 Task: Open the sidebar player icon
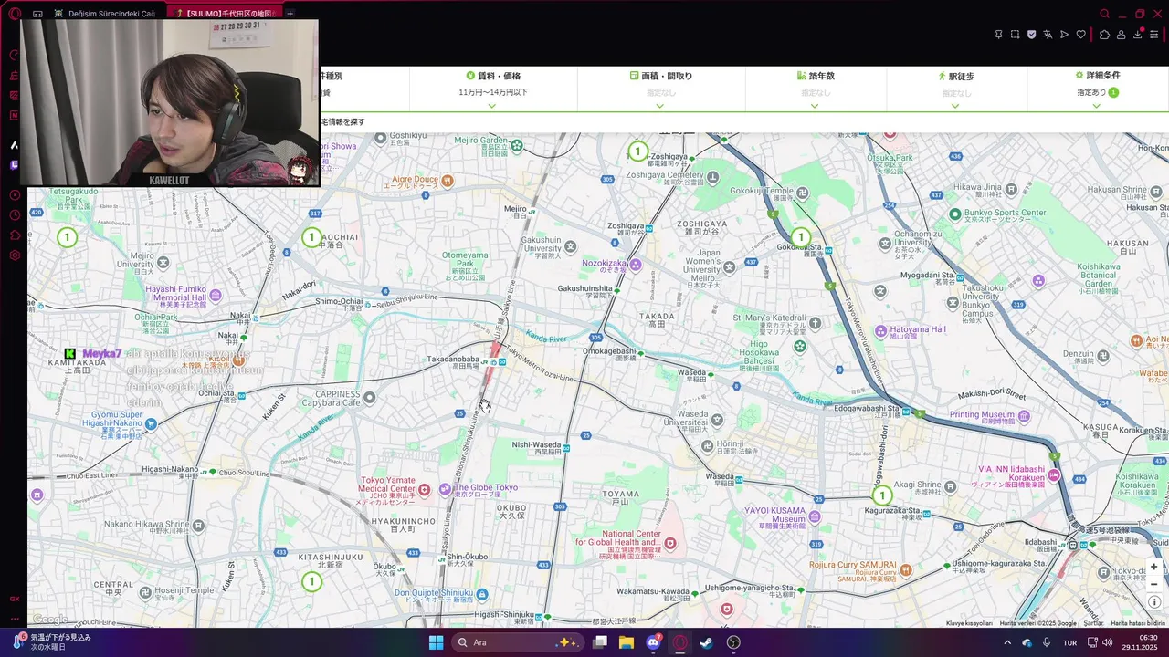pyautogui.click(x=15, y=195)
